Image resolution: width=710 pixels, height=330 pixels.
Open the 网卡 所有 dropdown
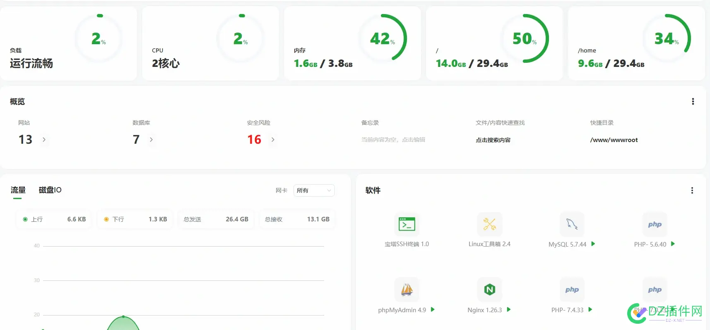click(314, 190)
